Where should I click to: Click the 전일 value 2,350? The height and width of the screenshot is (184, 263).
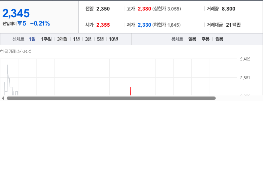point(103,9)
